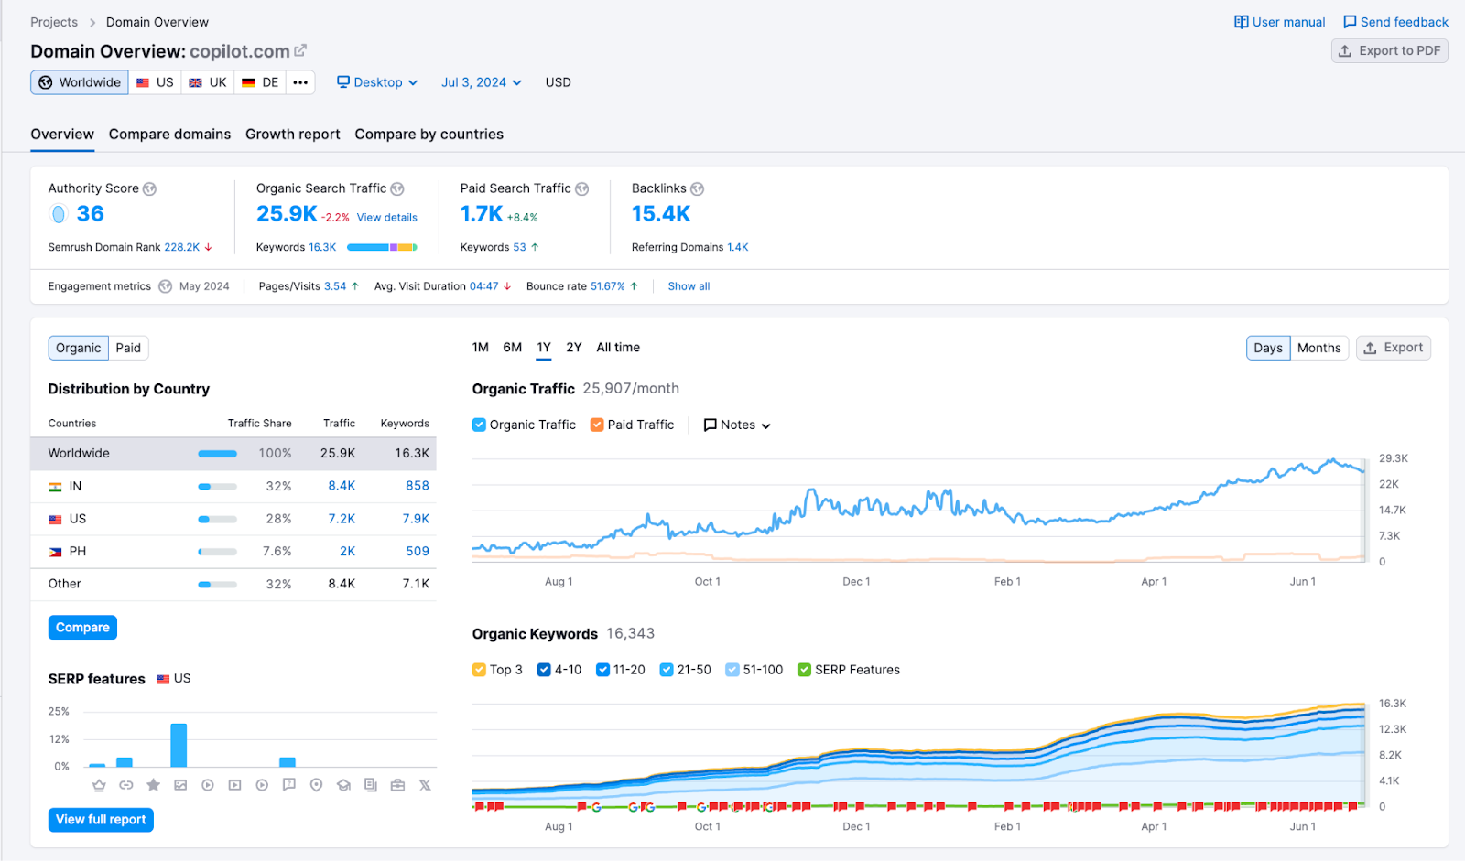Click the reviews star SERP icon
Image resolution: width=1465 pixels, height=861 pixels.
click(x=153, y=785)
